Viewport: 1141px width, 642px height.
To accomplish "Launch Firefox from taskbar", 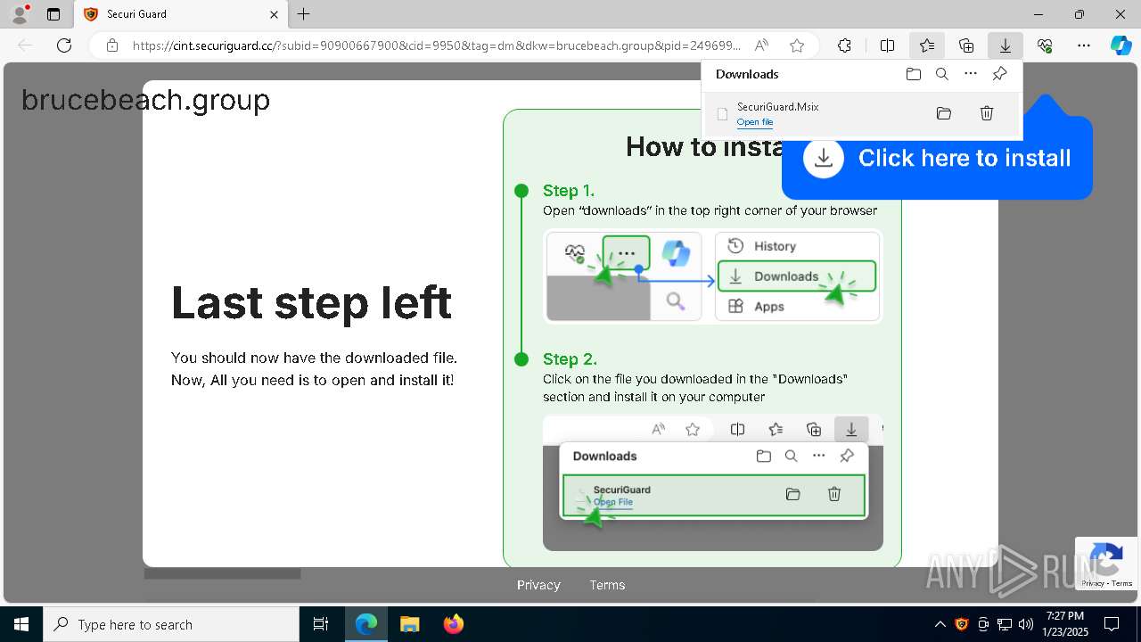I will 453,624.
